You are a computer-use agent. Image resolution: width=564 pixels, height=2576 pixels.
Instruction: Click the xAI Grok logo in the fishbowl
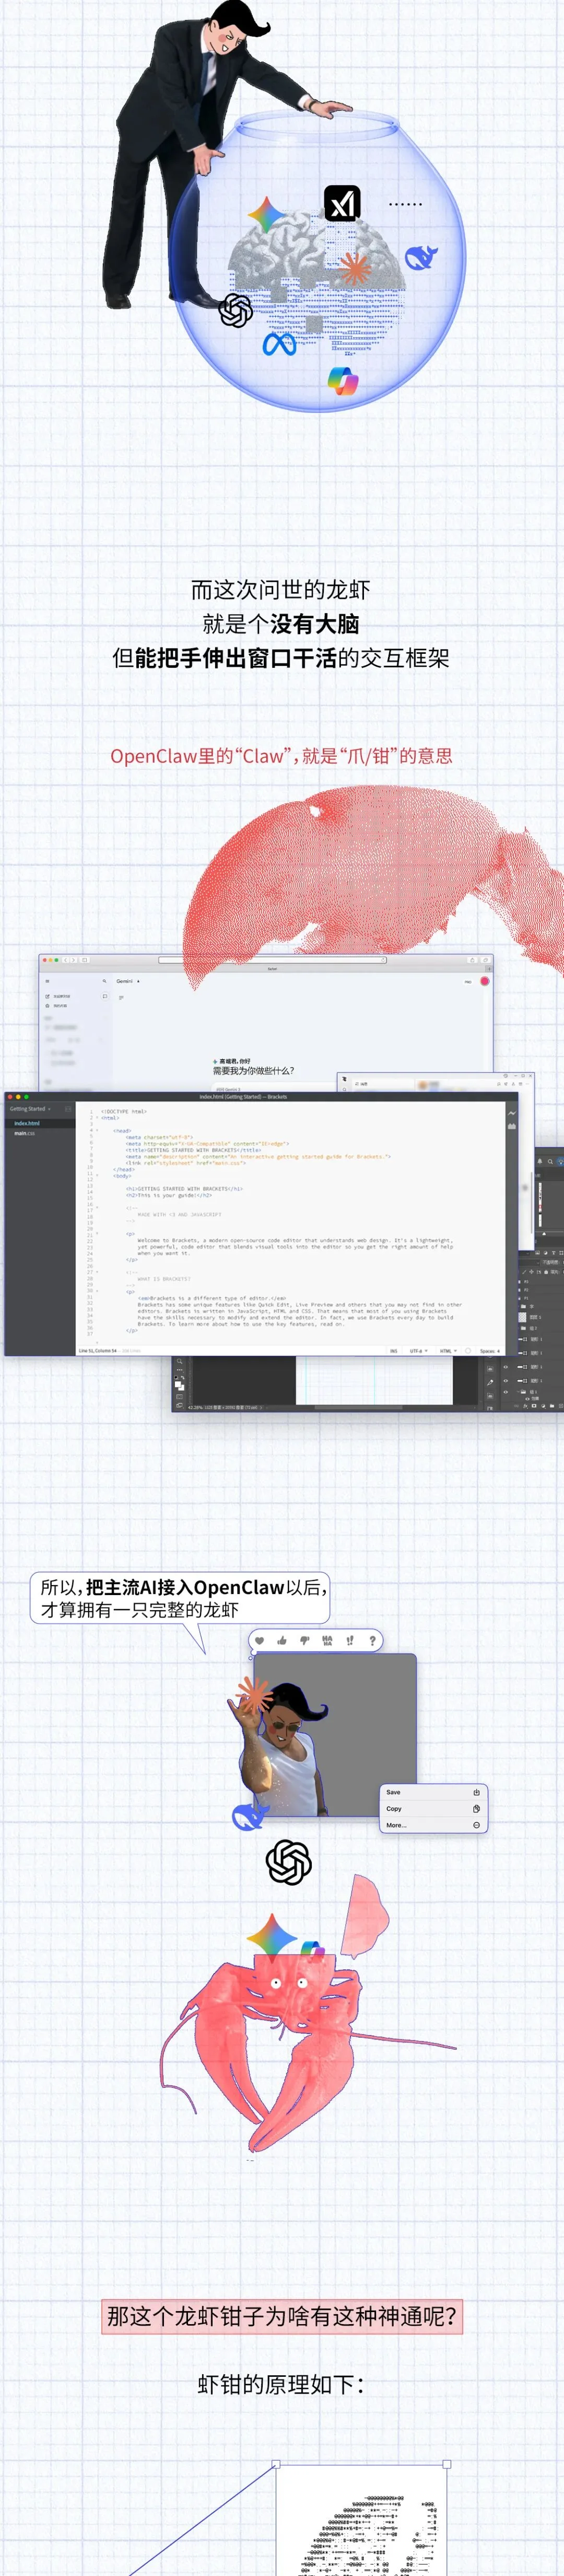coord(342,203)
